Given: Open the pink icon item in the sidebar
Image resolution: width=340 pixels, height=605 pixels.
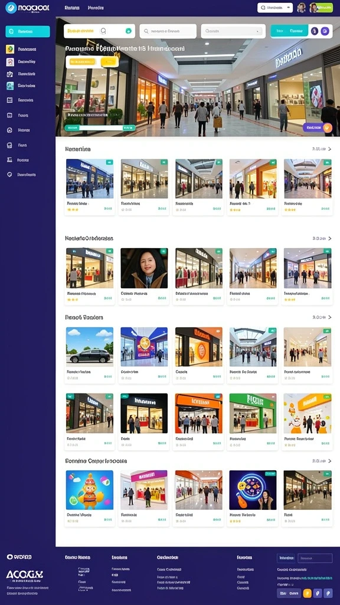Looking at the screenshot, I should pyautogui.click(x=10, y=61).
